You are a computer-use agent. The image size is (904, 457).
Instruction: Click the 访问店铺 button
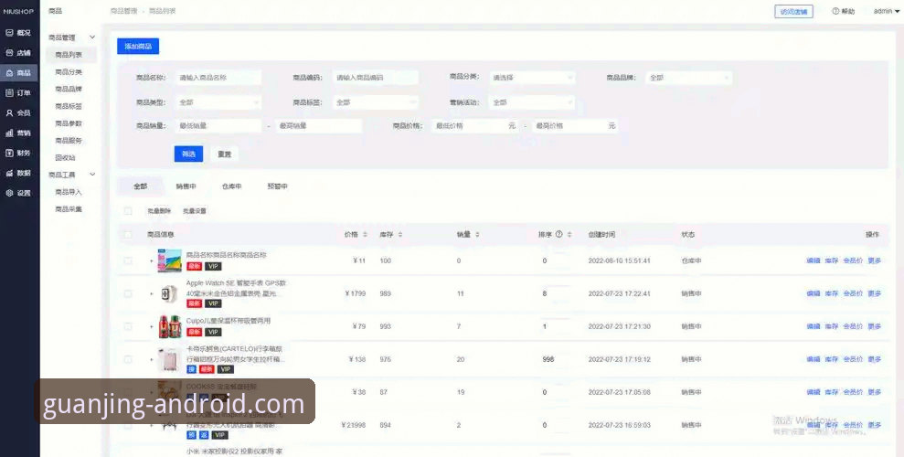(x=794, y=12)
